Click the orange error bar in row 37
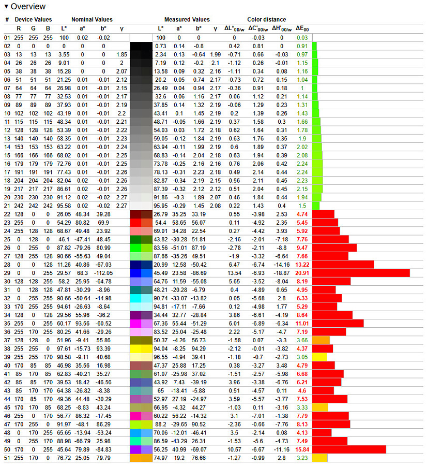Screen dimensions: 427x466 coord(321,340)
